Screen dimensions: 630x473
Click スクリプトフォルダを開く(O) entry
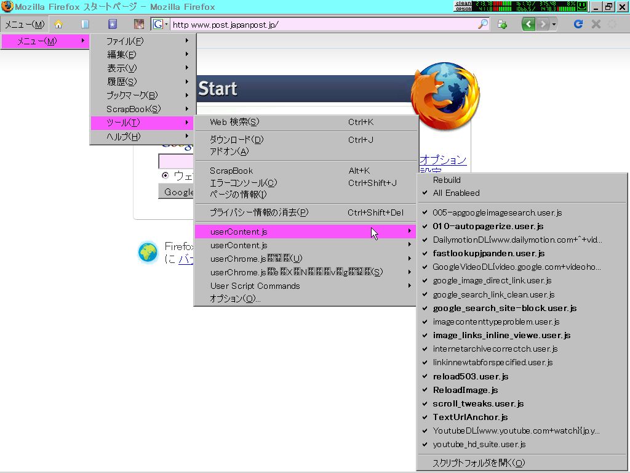coord(479,463)
